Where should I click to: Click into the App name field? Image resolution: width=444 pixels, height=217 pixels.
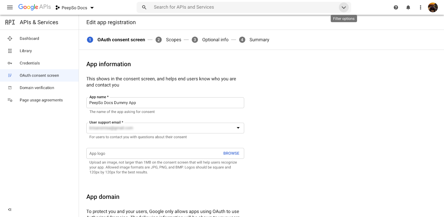click(x=165, y=103)
